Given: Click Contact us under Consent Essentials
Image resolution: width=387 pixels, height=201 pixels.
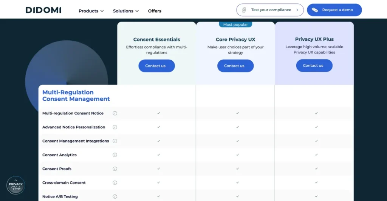Looking at the screenshot, I should (156, 66).
